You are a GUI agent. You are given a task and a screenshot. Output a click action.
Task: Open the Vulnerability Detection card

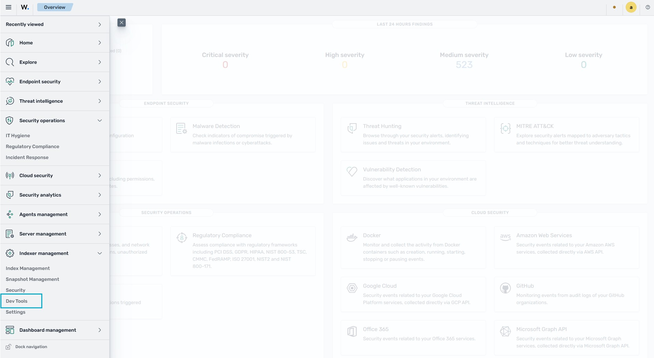coord(413,178)
